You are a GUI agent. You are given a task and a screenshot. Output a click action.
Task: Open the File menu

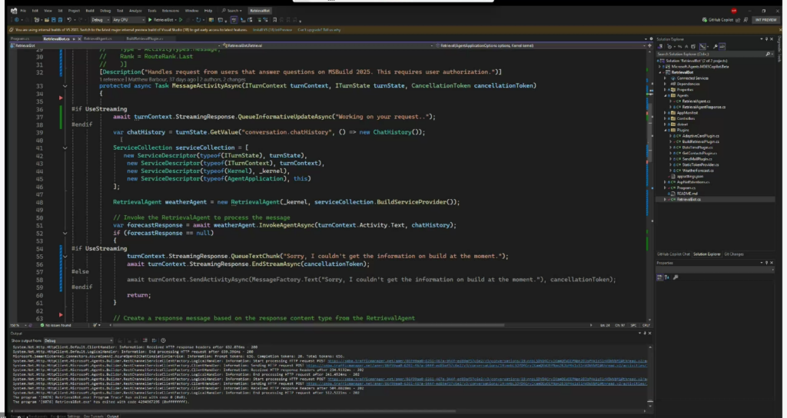click(x=23, y=11)
